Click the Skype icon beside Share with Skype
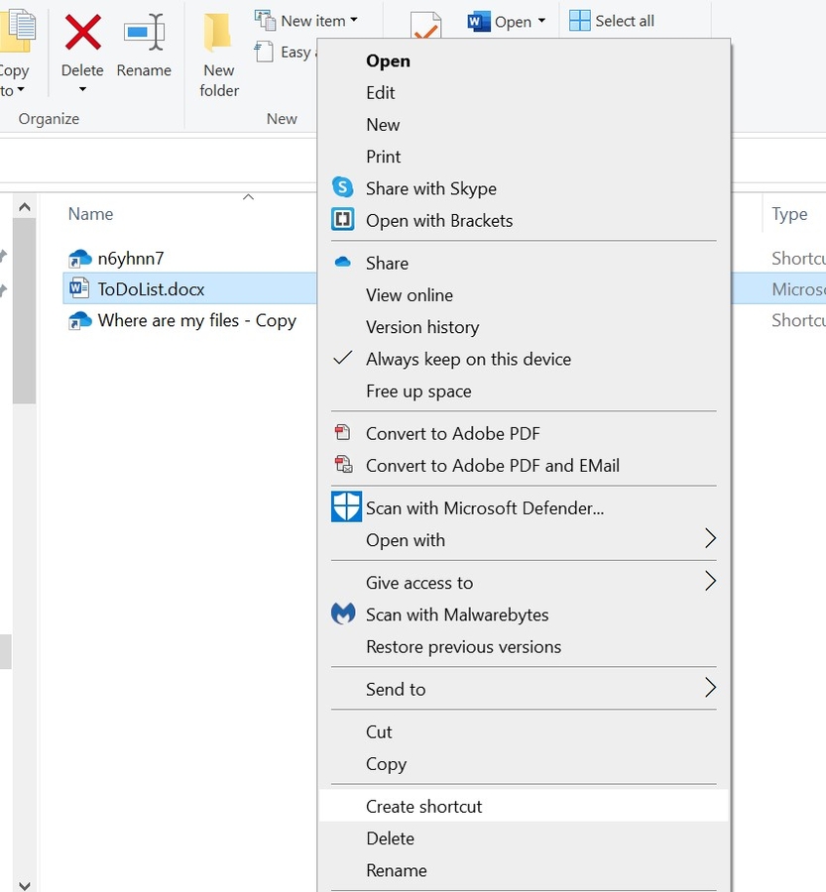The height and width of the screenshot is (892, 826). pyautogui.click(x=342, y=187)
